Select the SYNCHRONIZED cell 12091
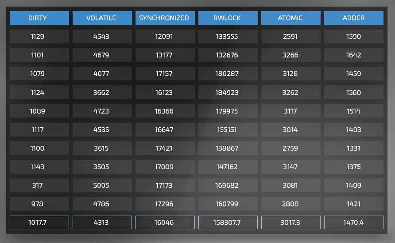 click(165, 36)
